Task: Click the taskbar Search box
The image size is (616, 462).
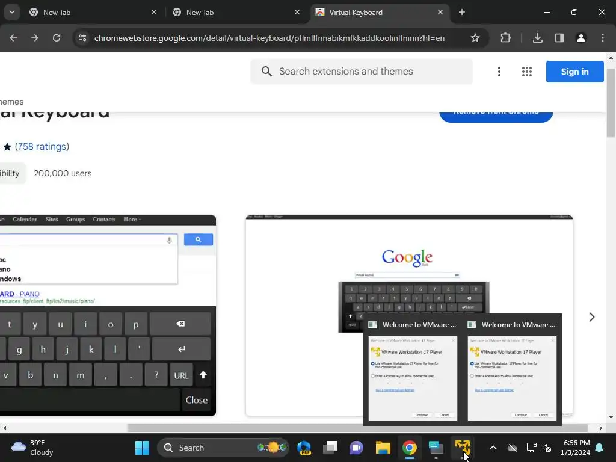Action: coord(224,448)
